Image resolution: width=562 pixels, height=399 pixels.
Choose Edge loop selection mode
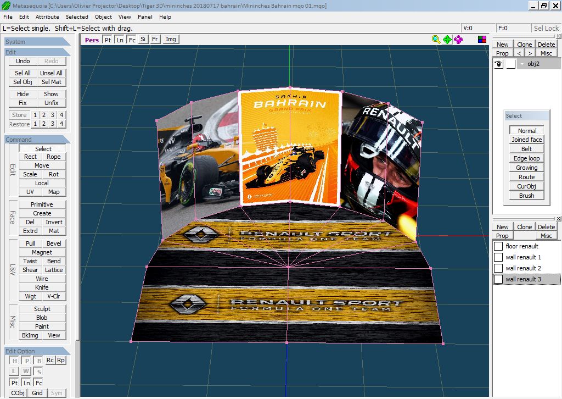[x=526, y=158]
